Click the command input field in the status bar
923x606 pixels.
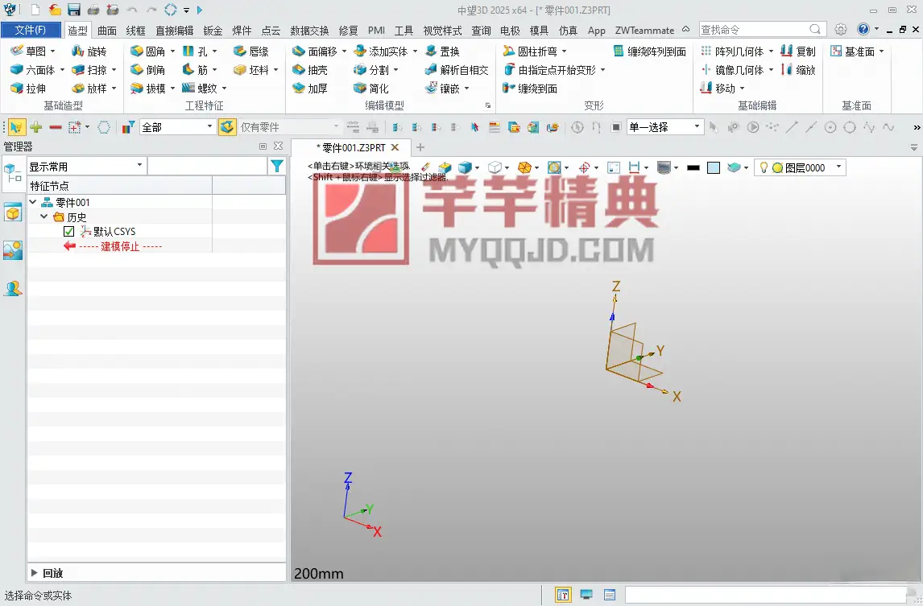tap(767, 595)
